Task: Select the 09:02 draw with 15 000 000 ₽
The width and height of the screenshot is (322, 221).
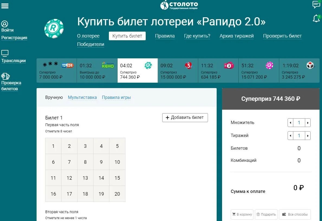Action: (x=178, y=71)
